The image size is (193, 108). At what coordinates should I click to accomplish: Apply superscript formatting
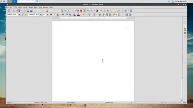tap(67, 15)
